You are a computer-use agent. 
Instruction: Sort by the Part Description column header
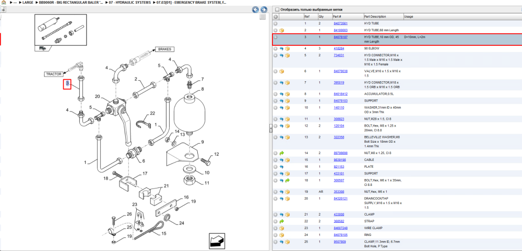383,17
